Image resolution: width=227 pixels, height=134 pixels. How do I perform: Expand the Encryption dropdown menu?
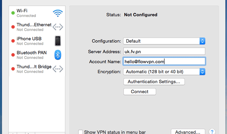pos(164,72)
